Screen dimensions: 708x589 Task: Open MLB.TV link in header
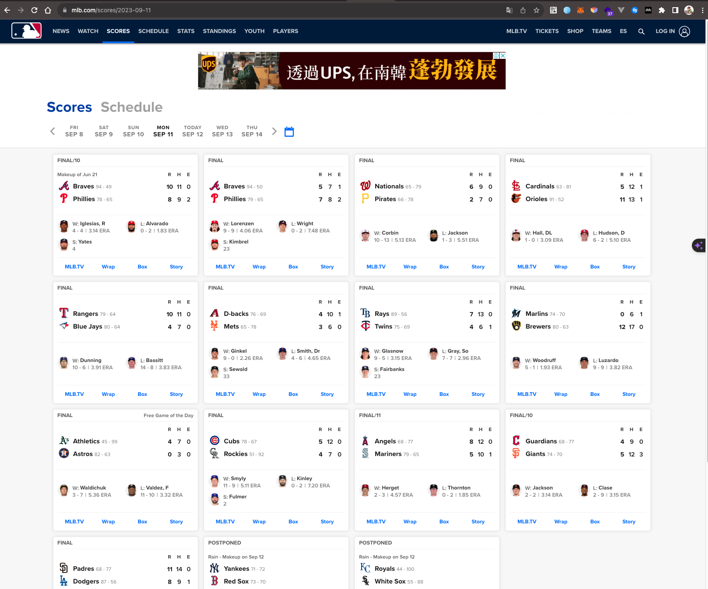(517, 31)
